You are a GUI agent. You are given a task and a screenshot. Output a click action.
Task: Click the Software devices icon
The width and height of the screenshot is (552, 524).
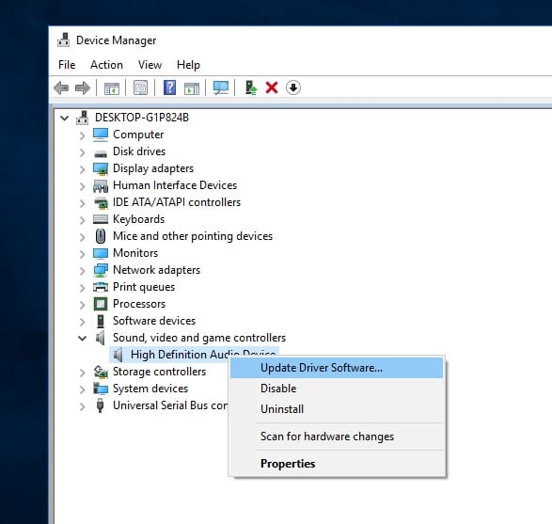pyautogui.click(x=101, y=321)
